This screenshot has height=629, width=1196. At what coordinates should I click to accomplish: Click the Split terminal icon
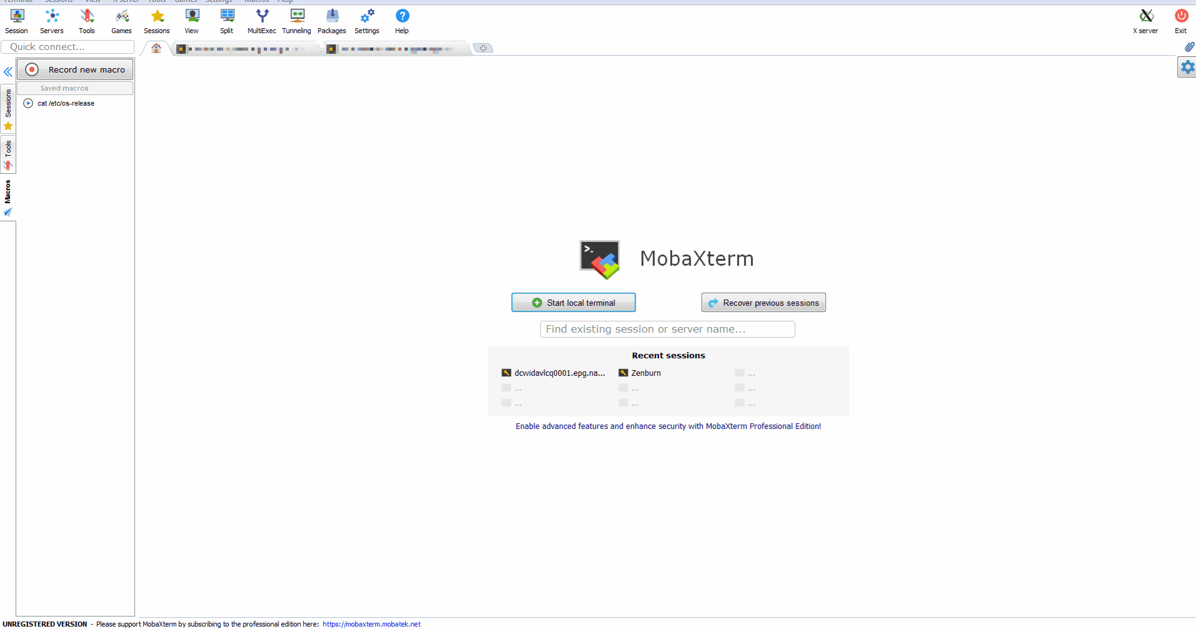[227, 21]
